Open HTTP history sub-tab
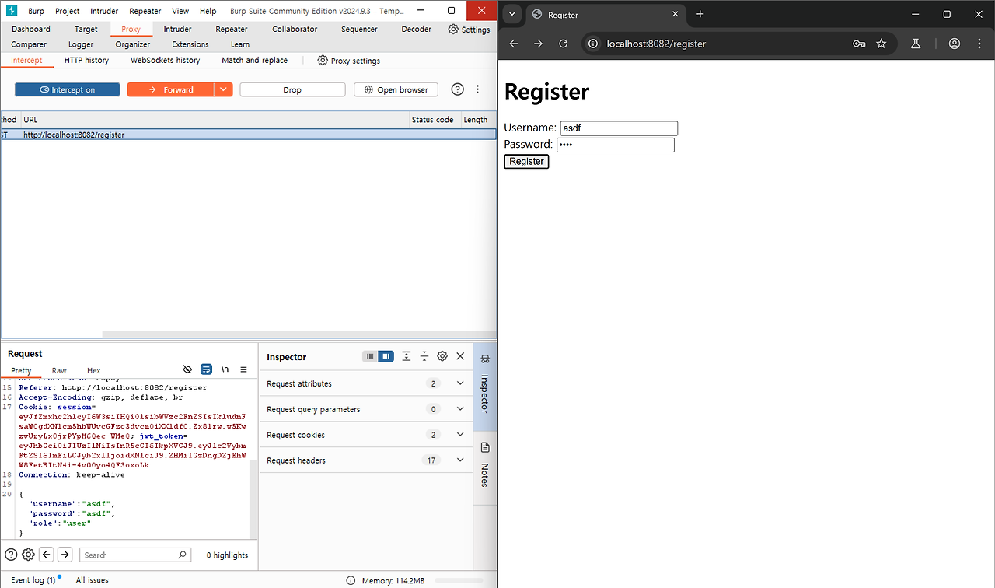The height and width of the screenshot is (588, 995). click(86, 60)
